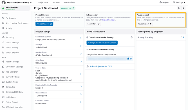Open Coordinator Intake Survey gear settings
The width and height of the screenshot is (188, 110).
[131, 37]
